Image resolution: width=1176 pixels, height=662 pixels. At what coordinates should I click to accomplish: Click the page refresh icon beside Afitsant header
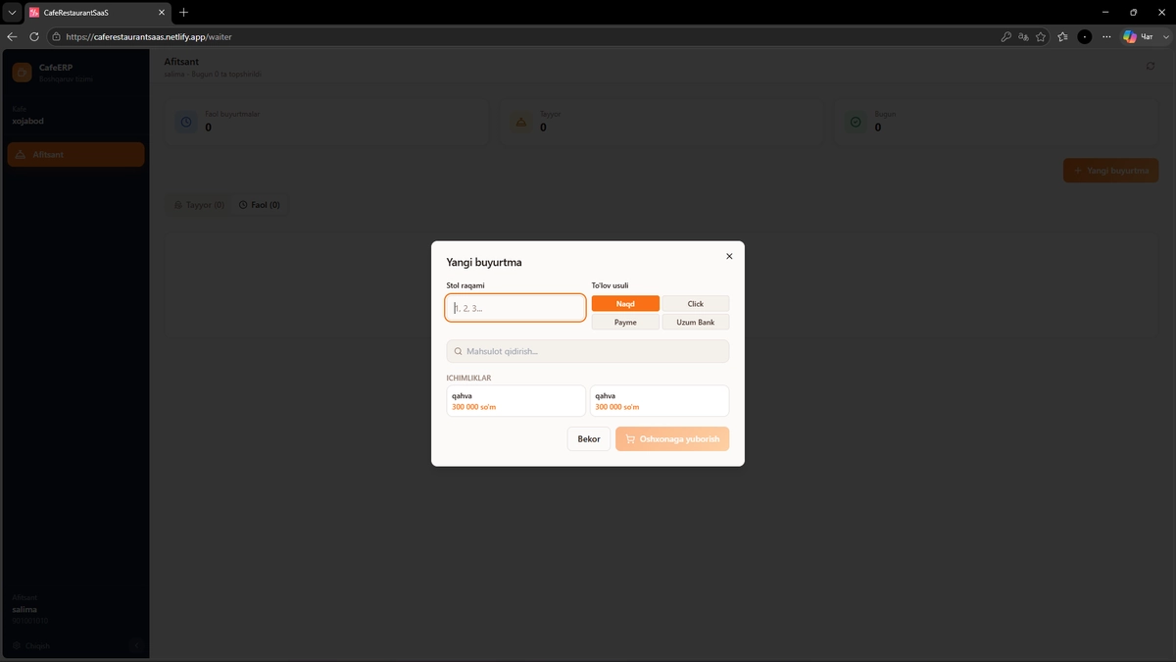tap(1151, 66)
